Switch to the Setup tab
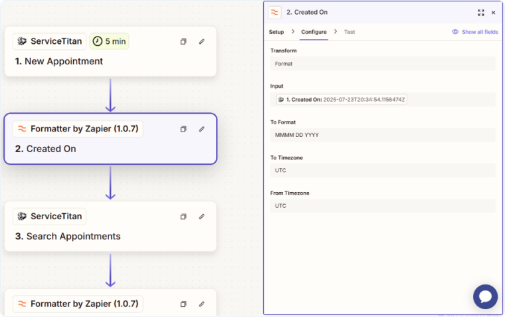505x317 pixels. (276, 32)
